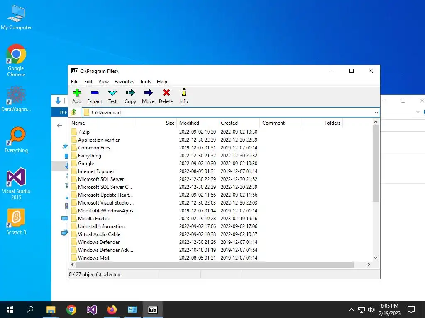The width and height of the screenshot is (425, 318).
Task: Select DataWagon desktop shortcut
Action: pyautogui.click(x=16, y=99)
